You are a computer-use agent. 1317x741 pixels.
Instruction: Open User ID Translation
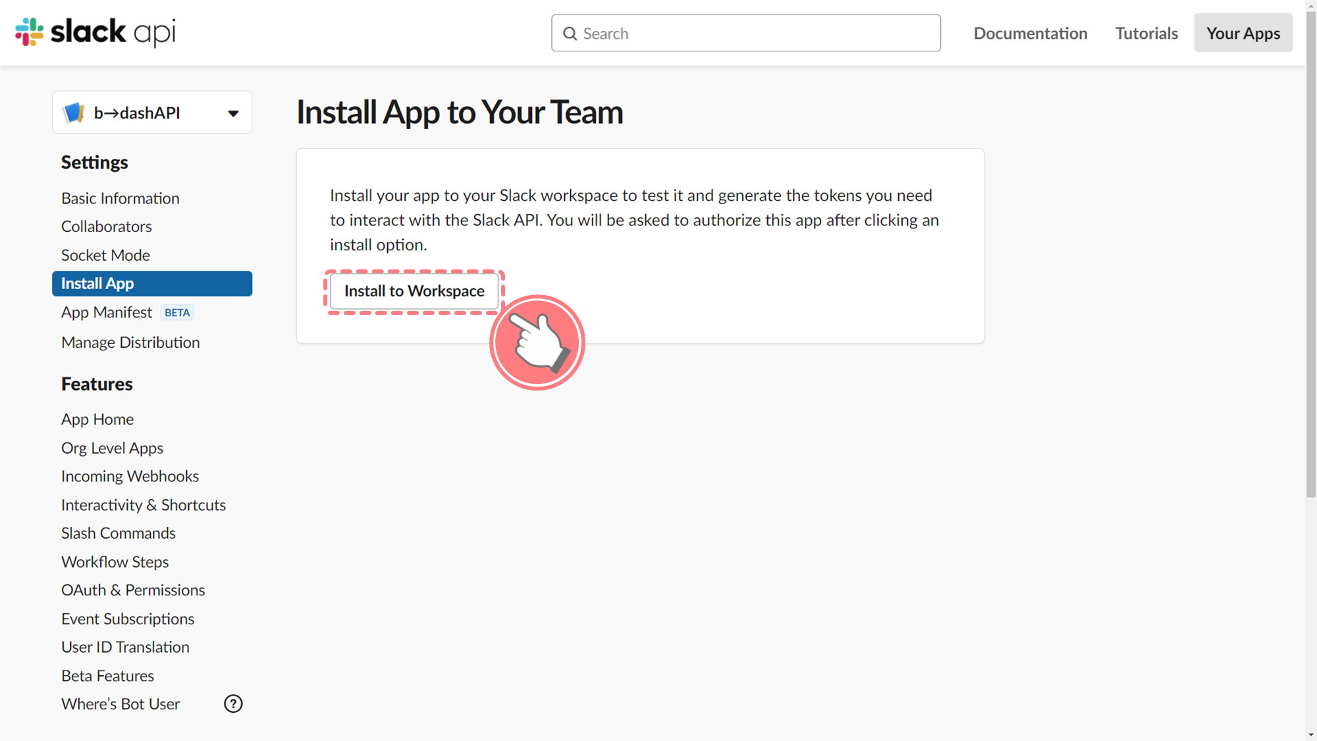tap(125, 647)
